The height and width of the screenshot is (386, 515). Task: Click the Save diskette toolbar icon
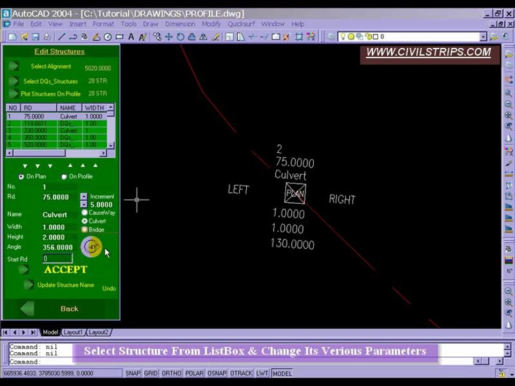pos(35,37)
